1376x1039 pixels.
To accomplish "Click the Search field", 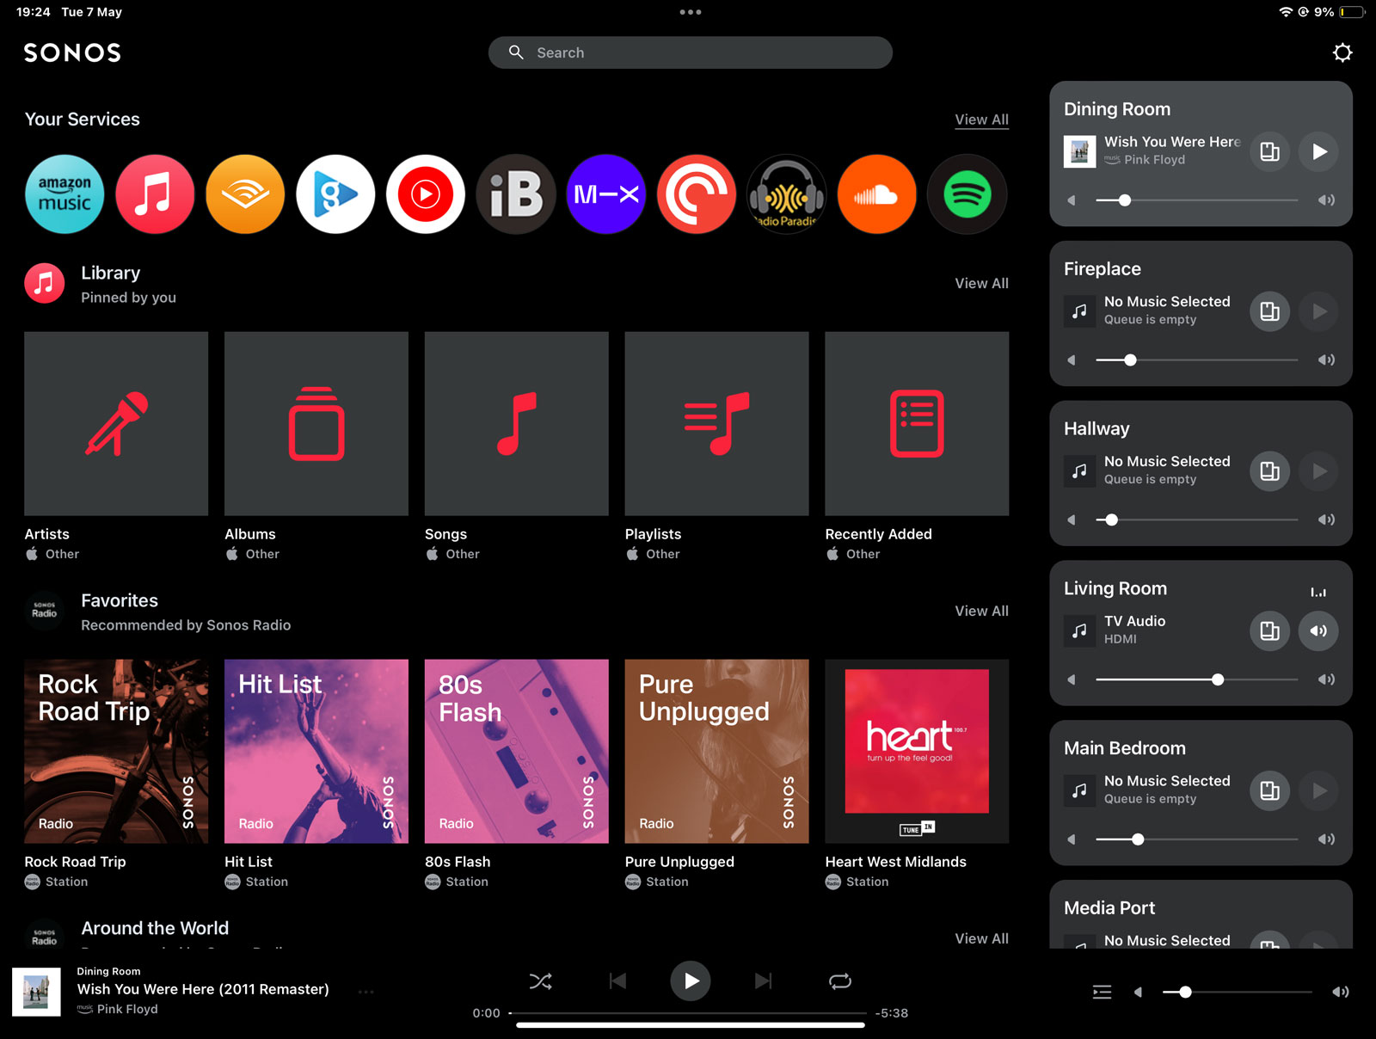I will (691, 52).
